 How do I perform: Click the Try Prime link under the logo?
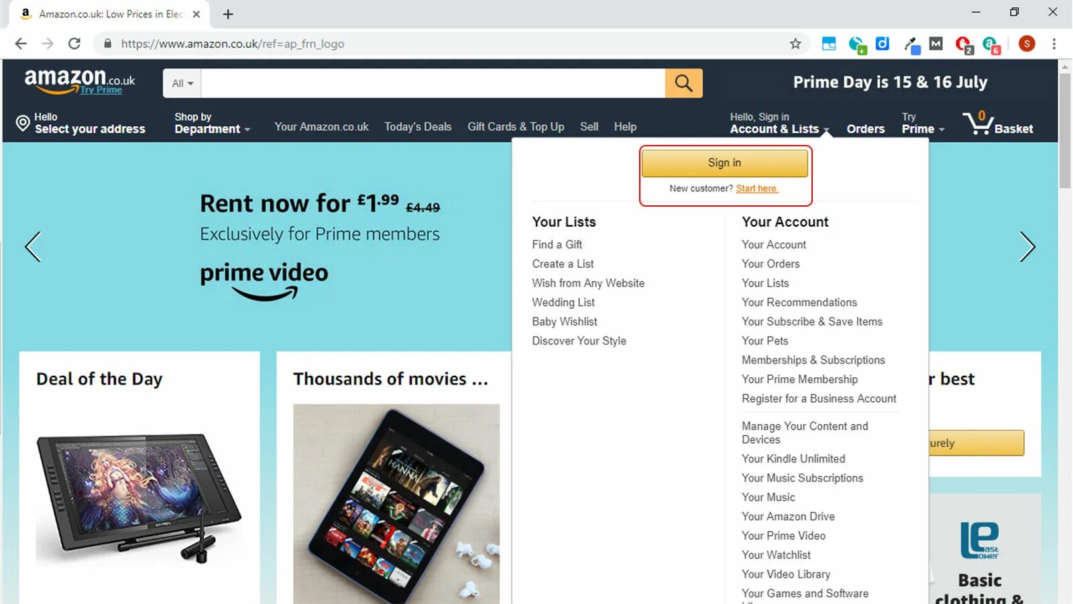click(x=101, y=90)
